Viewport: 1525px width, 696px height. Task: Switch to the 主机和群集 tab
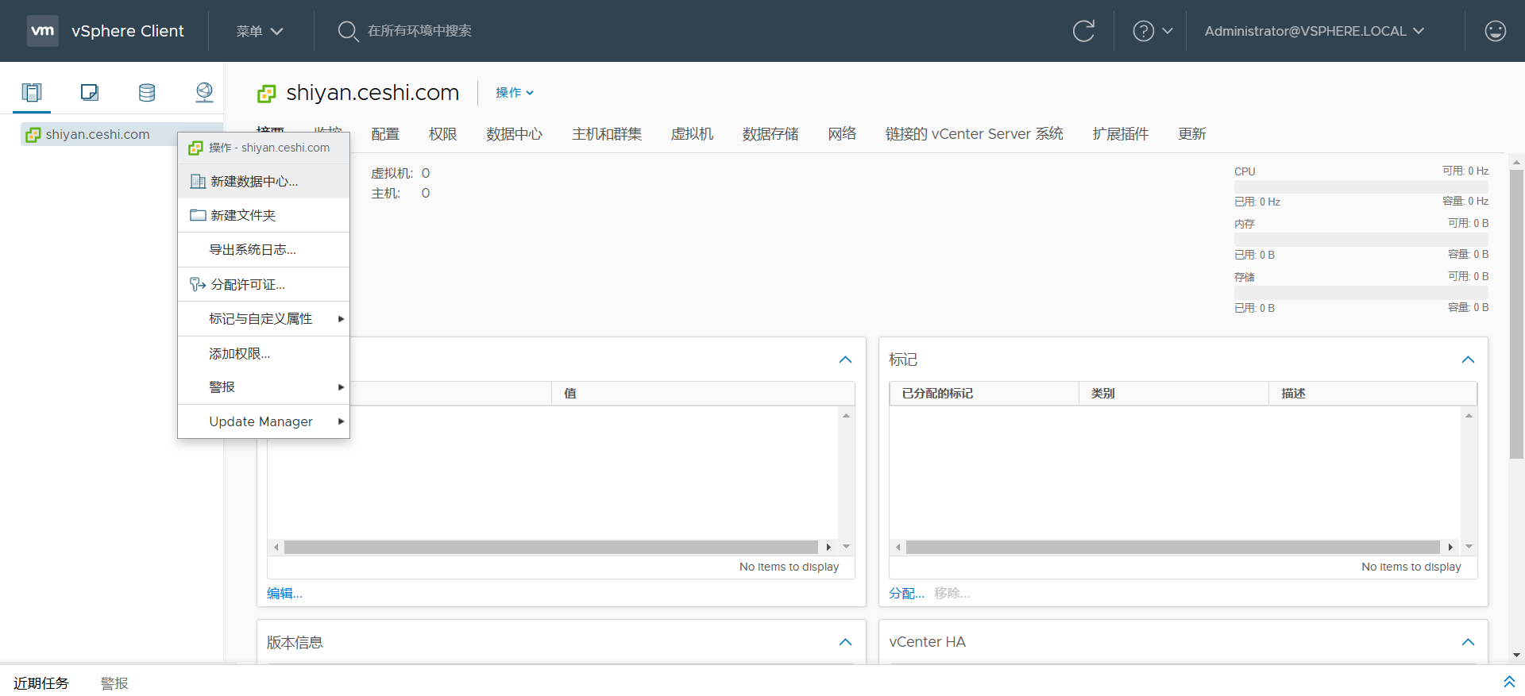pos(607,134)
